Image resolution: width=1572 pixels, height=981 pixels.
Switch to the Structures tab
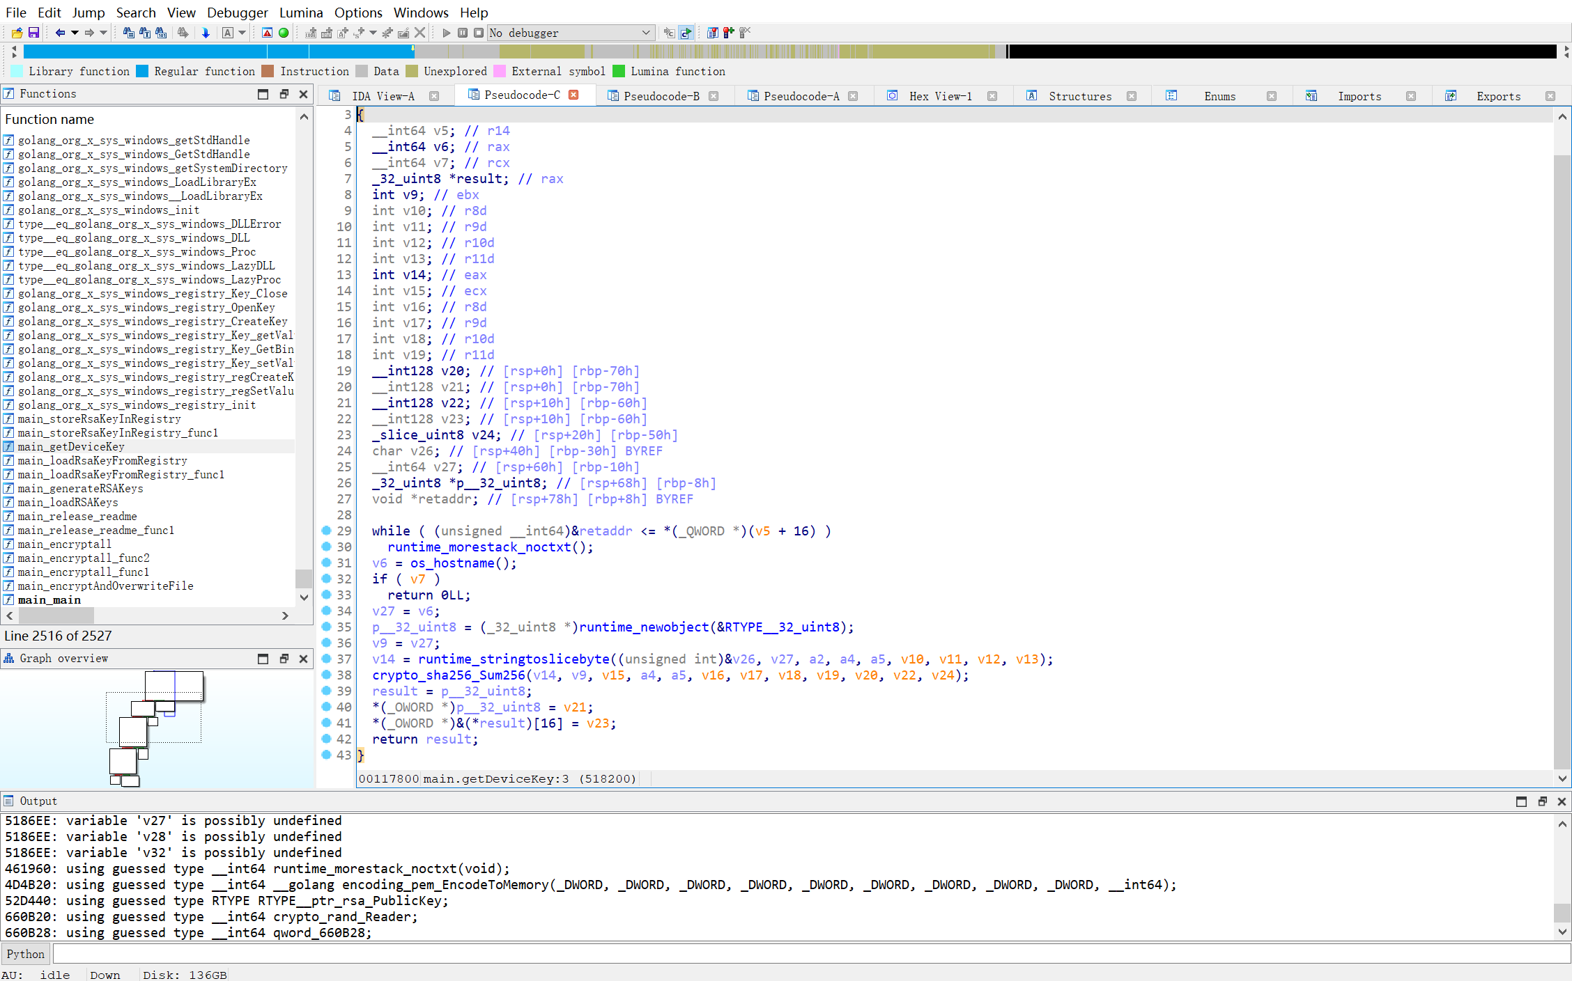(x=1080, y=96)
